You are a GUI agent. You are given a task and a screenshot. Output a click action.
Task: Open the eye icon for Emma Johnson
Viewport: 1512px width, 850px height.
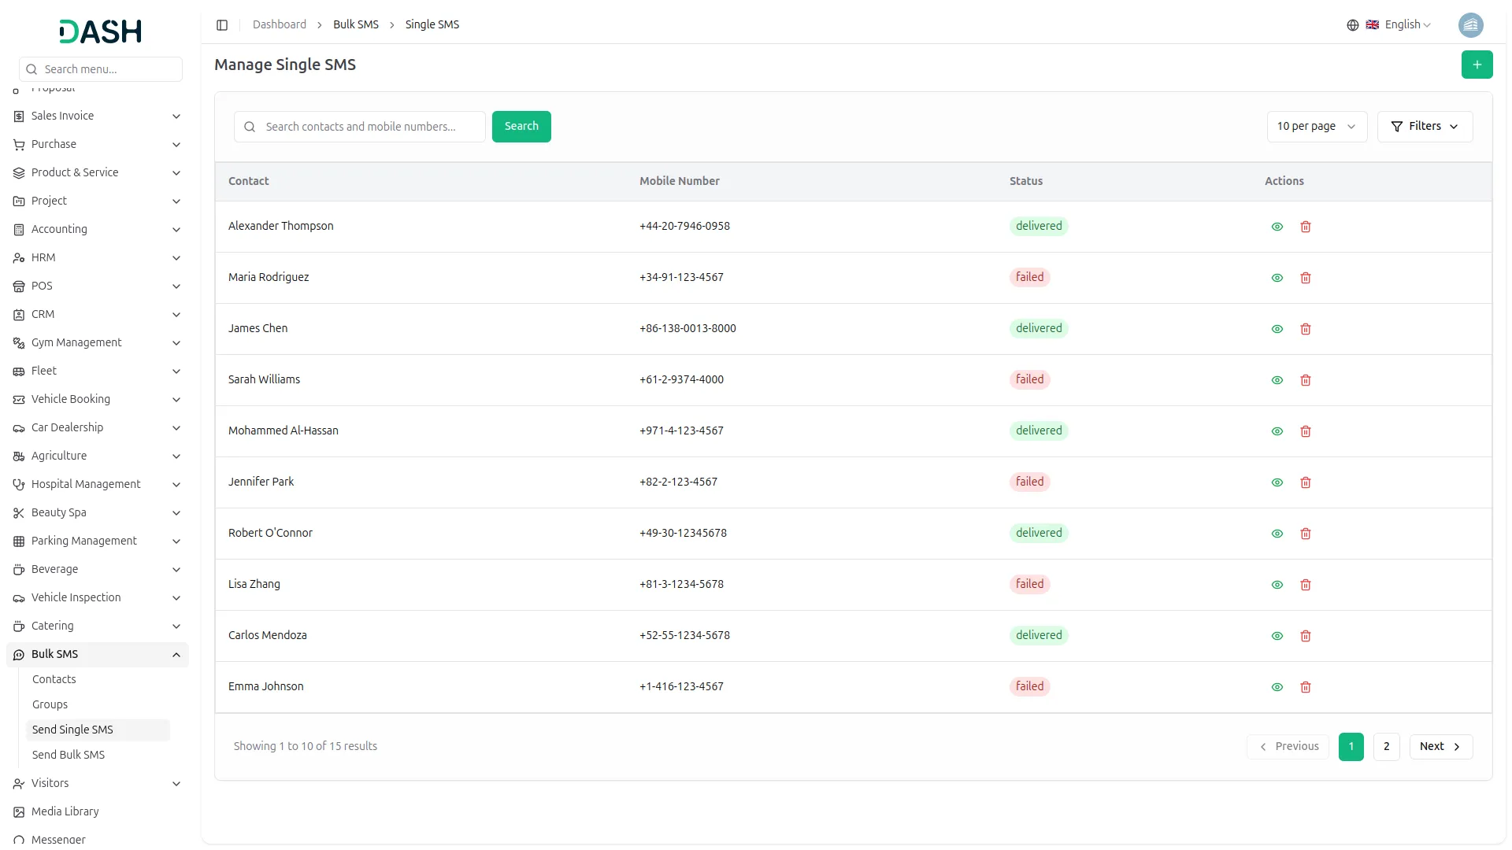point(1277,687)
